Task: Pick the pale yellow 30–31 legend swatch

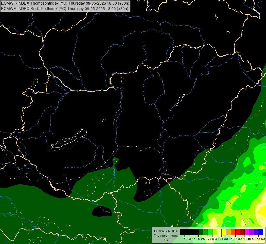Action: tap(219, 232)
